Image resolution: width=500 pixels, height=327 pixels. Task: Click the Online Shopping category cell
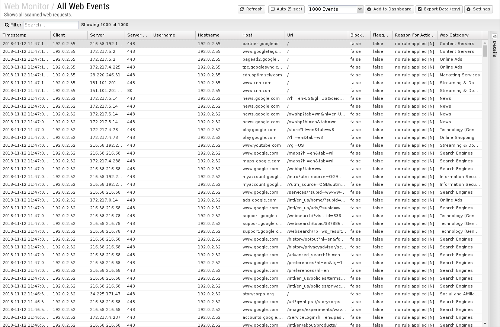tap(459, 137)
